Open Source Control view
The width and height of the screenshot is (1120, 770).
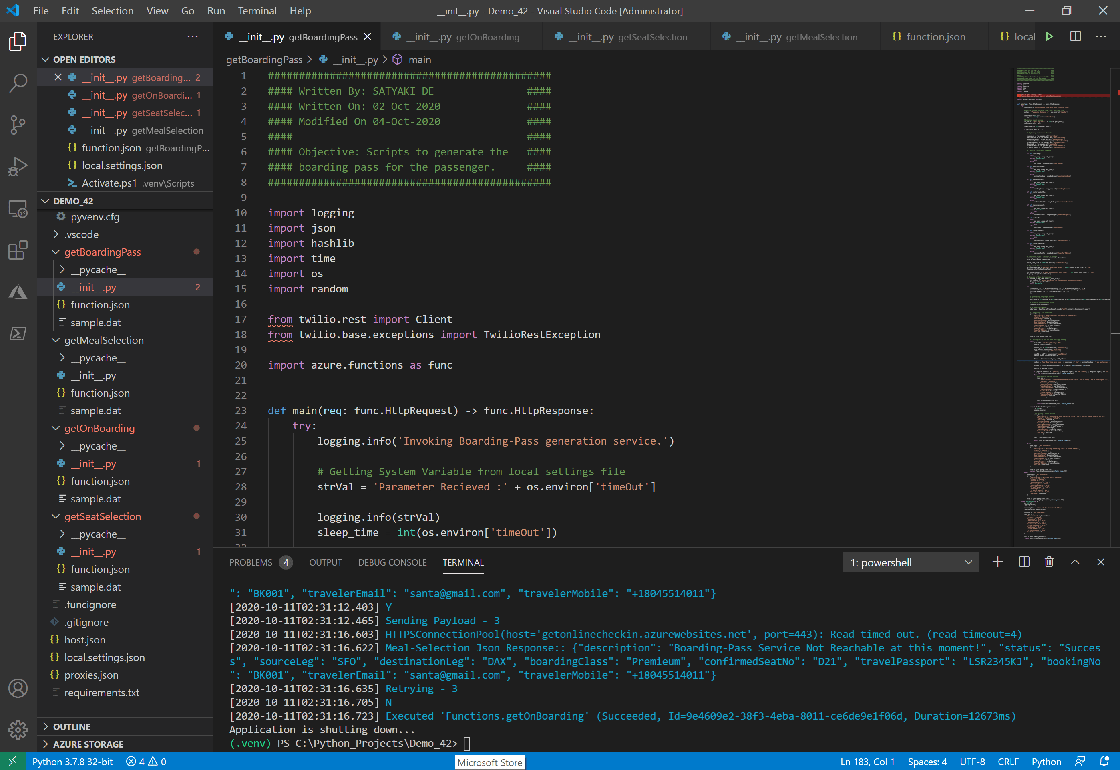coord(18,125)
